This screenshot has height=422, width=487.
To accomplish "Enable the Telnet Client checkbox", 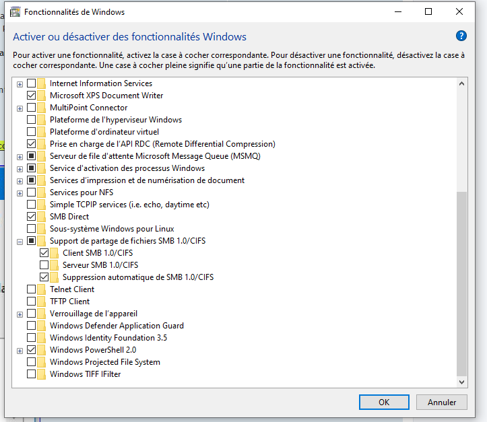I will [32, 289].
